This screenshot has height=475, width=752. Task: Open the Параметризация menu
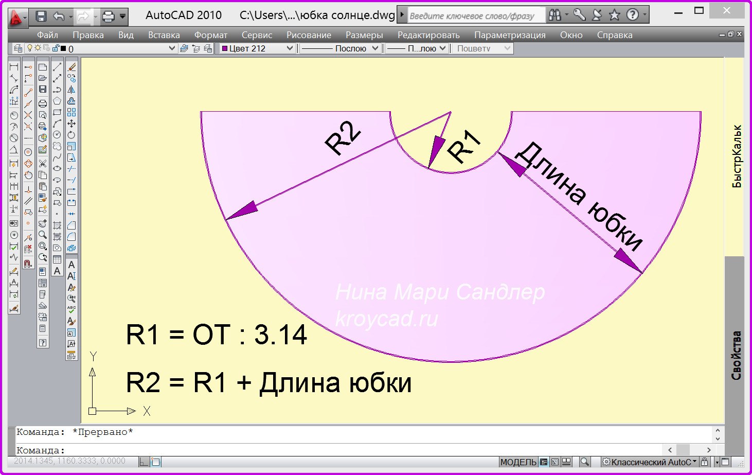[x=509, y=35]
